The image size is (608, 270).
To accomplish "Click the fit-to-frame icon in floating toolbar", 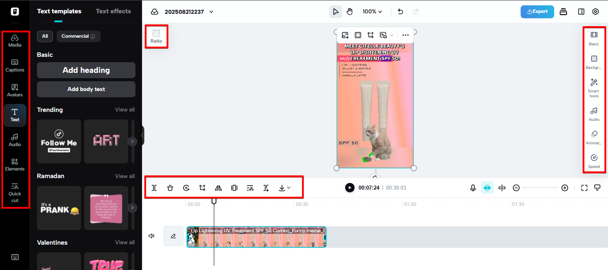I will [x=358, y=35].
